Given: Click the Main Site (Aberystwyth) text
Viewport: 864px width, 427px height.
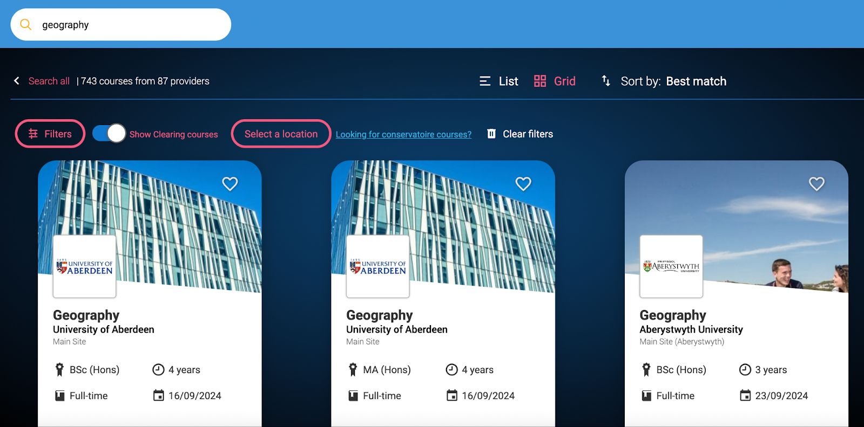Looking at the screenshot, I should (x=682, y=342).
